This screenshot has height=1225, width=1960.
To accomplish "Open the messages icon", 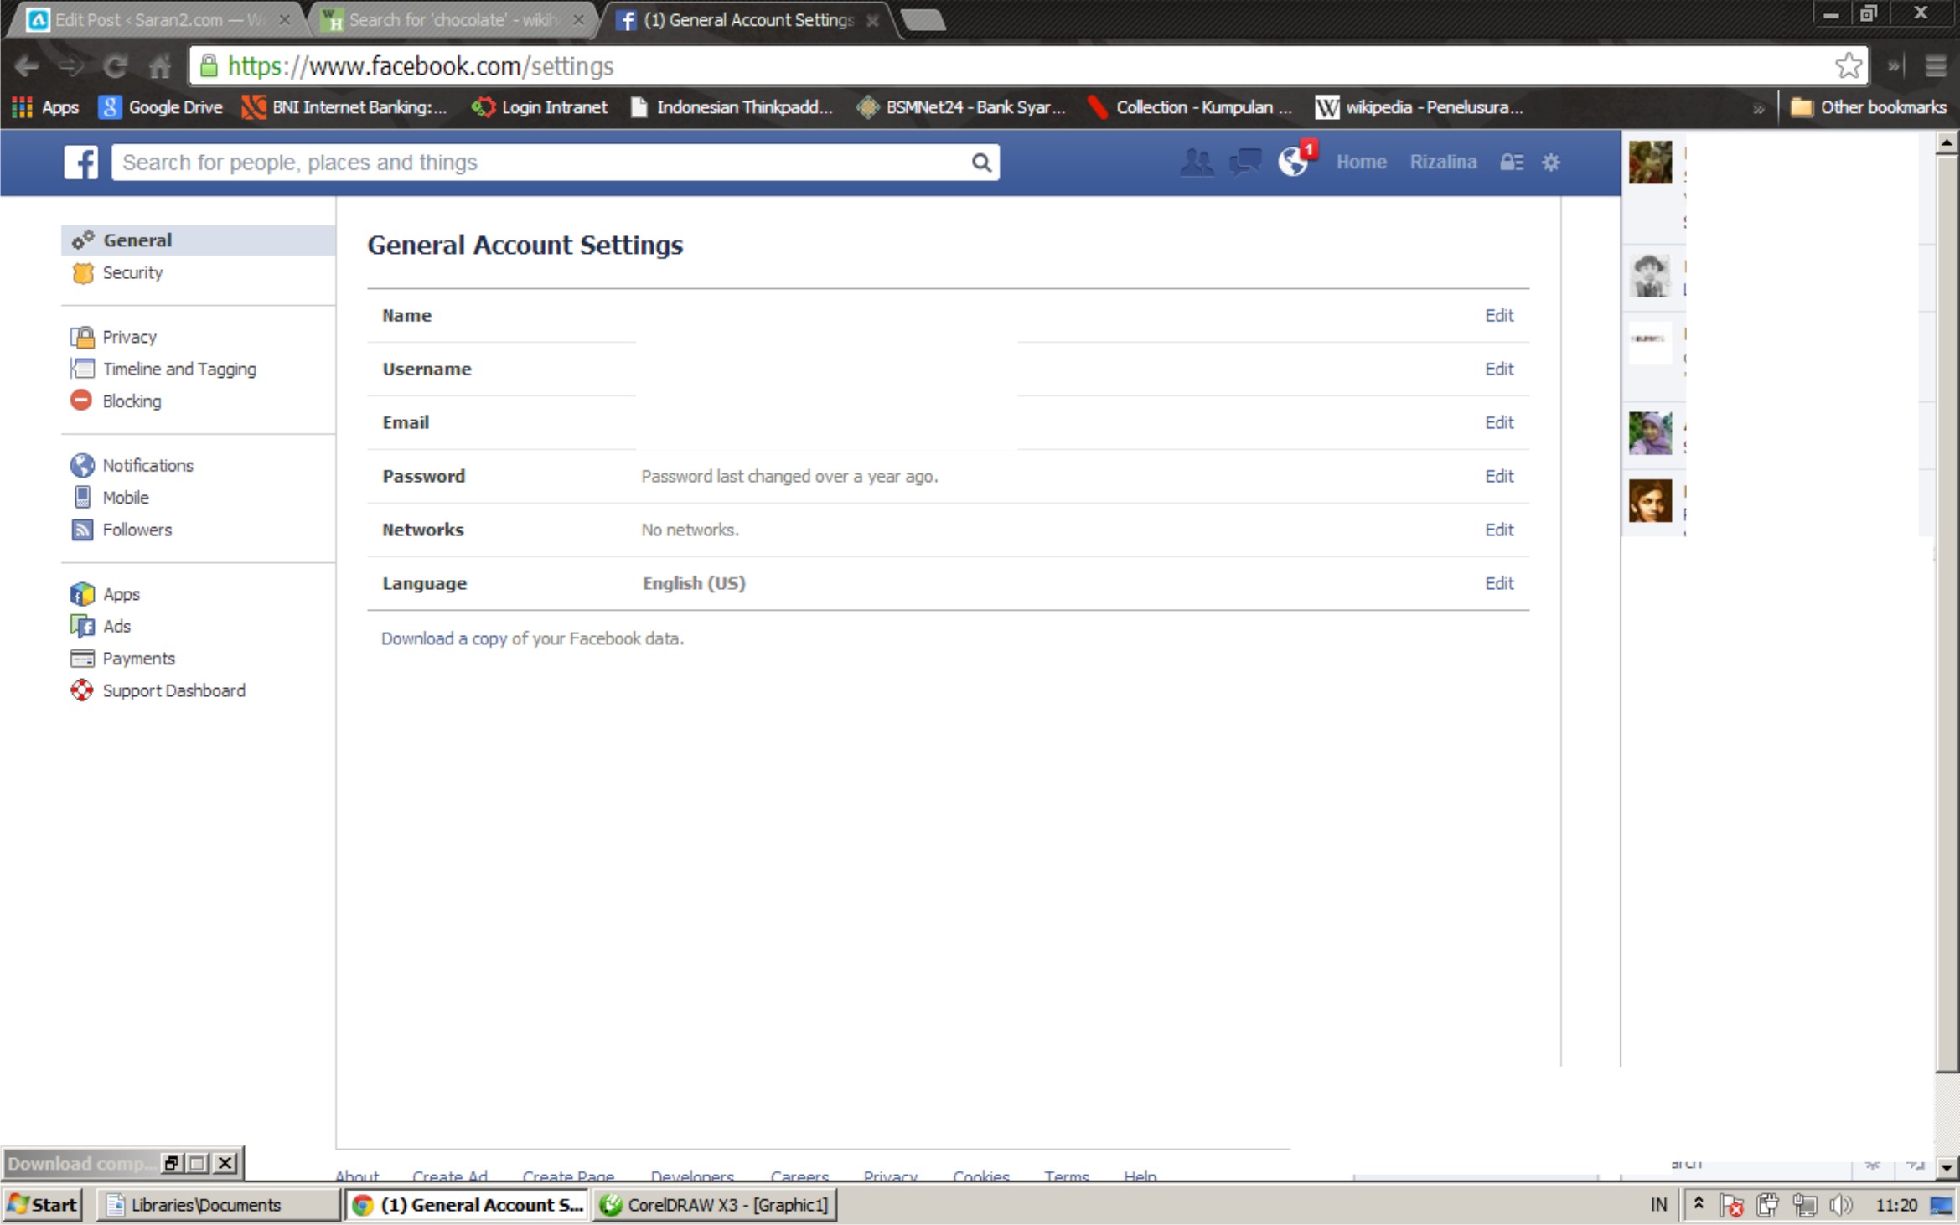I will 1245,162.
